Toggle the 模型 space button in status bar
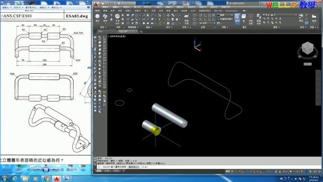The width and height of the screenshot is (323, 182). (228, 171)
